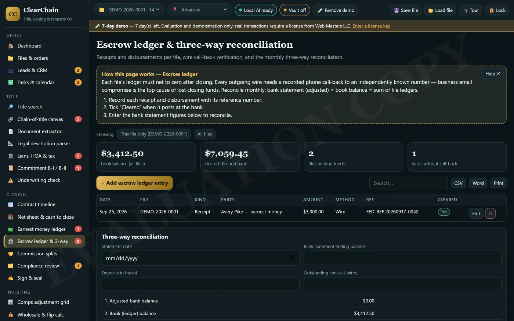Click the 'Enter a license key' link
514x321 pixels.
371,26
